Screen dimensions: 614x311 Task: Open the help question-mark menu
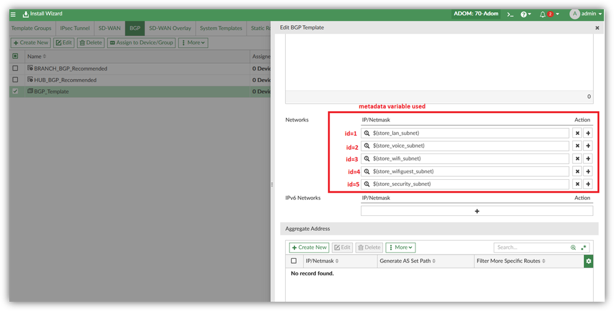tap(525, 14)
